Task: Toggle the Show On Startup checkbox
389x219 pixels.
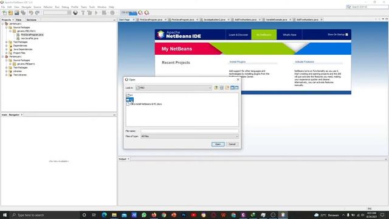Action: click(x=346, y=35)
